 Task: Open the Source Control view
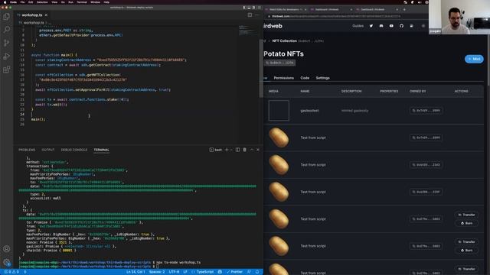(6, 43)
